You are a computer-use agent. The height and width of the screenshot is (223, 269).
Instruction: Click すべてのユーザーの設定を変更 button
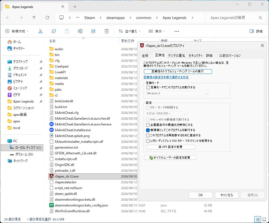coord(170,158)
